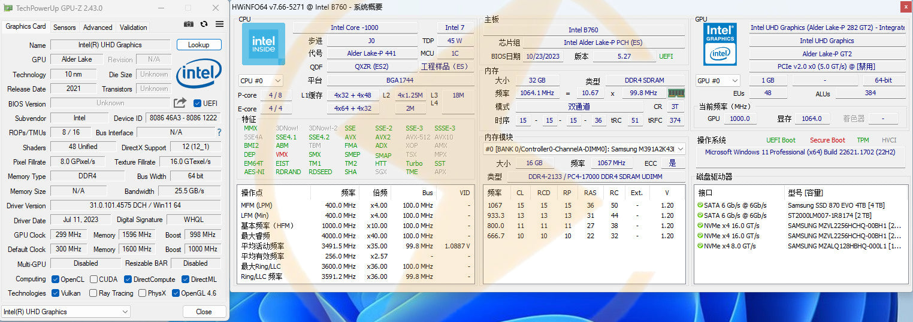The width and height of the screenshot is (913, 322).
Task: Click the green memory module icon
Action: [x=676, y=93]
